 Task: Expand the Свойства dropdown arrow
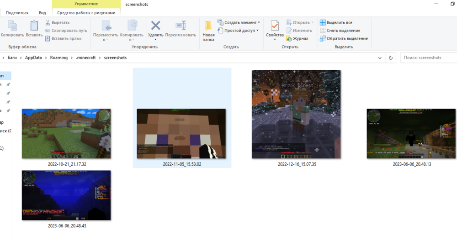[275, 40]
